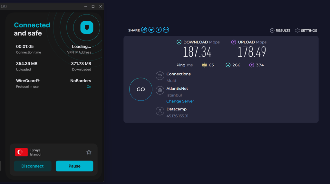Click the AtlantisNet globe icon
The image size is (330, 184).
160,90
